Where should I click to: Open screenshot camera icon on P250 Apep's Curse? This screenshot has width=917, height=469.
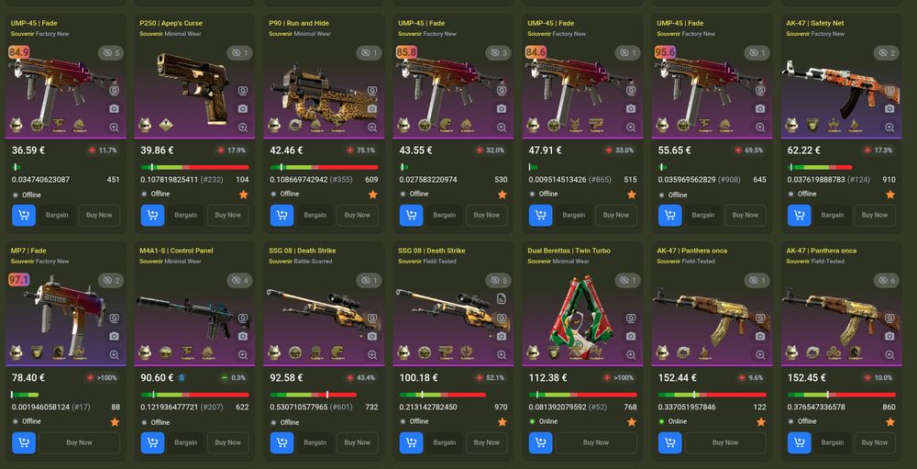pyautogui.click(x=243, y=109)
